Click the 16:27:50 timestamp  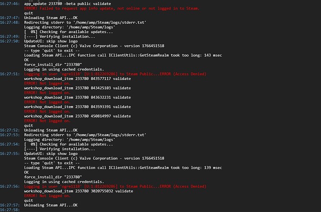point(10,41)
